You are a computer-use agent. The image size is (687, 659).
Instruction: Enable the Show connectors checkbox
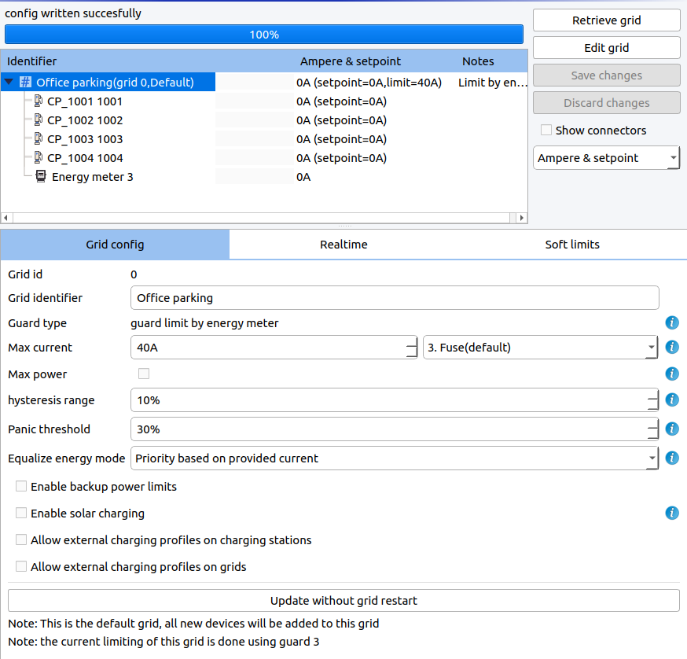coord(546,130)
